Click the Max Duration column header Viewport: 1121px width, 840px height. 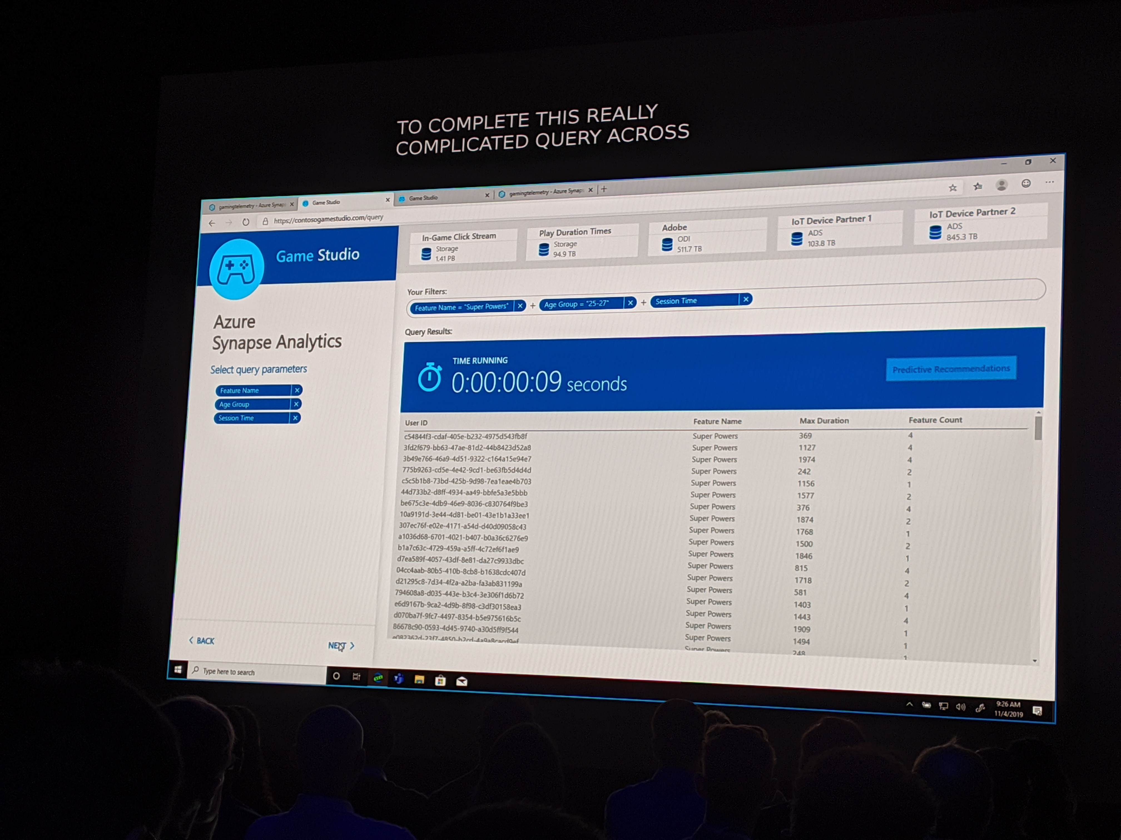(824, 421)
